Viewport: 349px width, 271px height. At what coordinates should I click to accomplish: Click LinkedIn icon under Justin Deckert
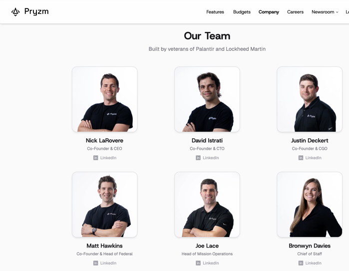pyautogui.click(x=301, y=158)
